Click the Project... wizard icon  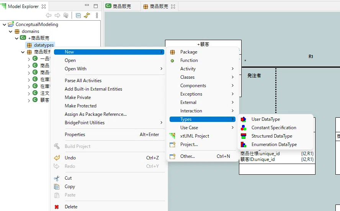[172, 144]
